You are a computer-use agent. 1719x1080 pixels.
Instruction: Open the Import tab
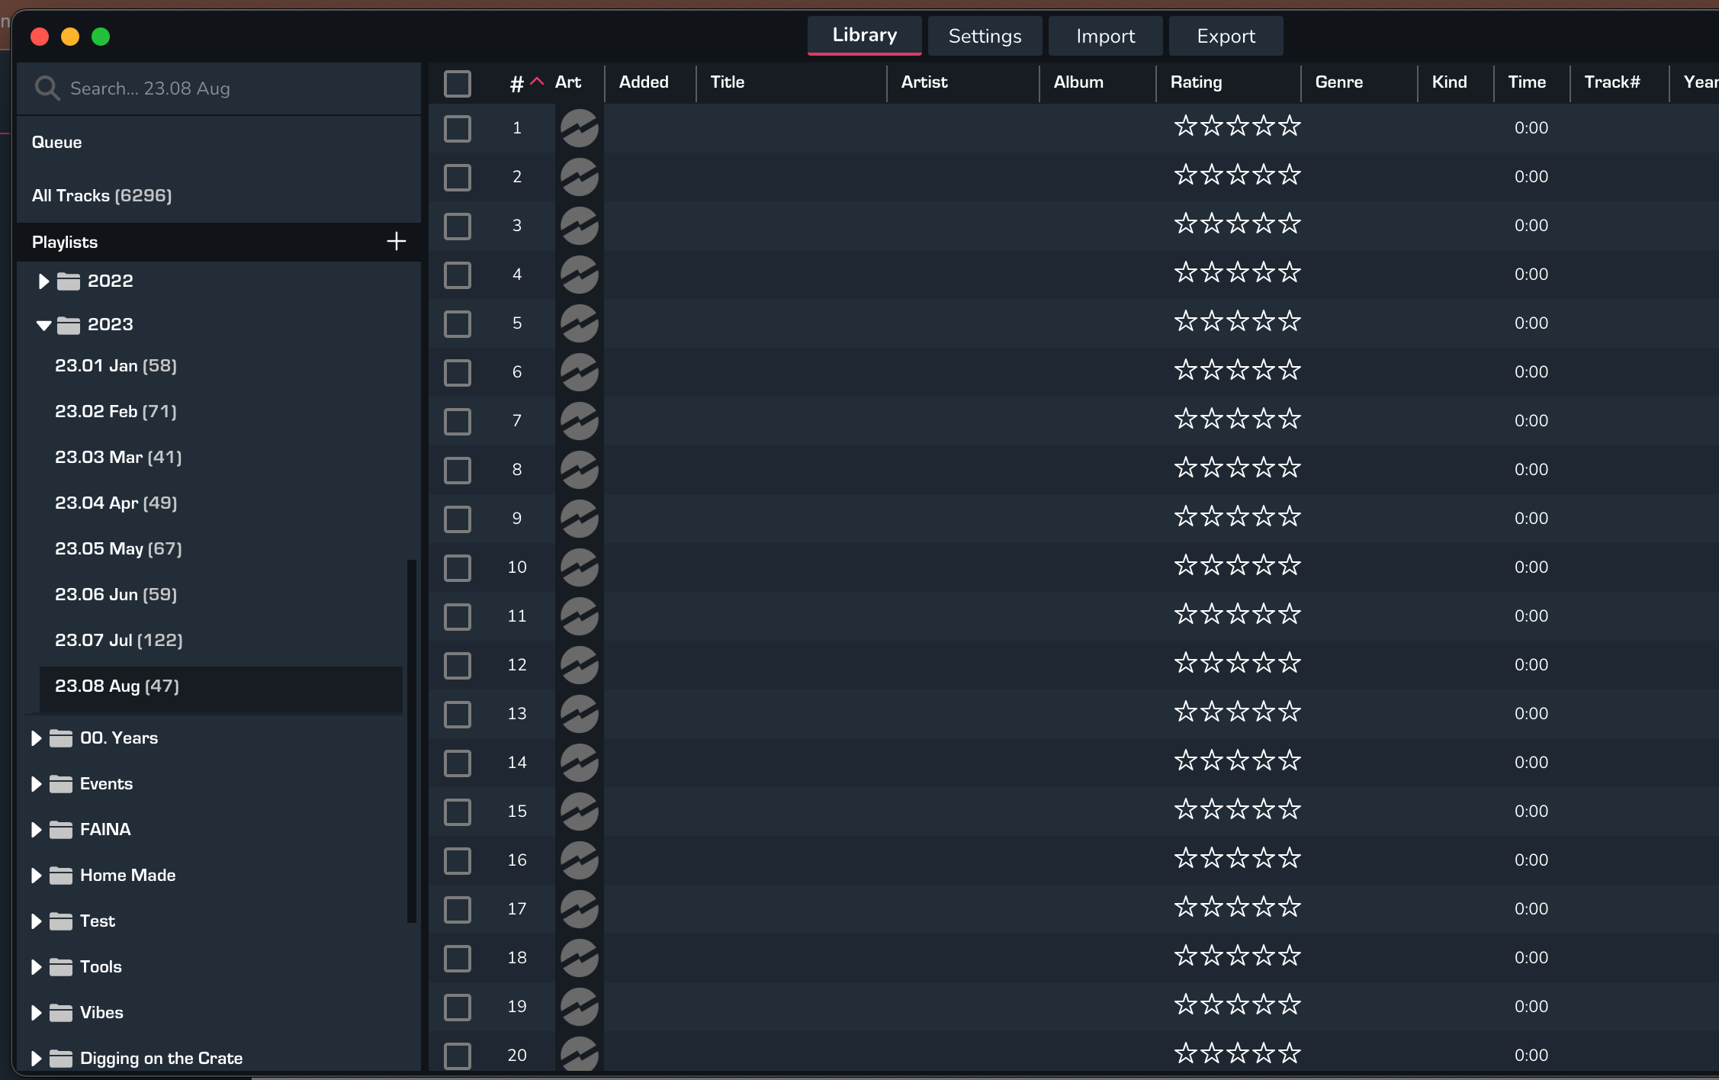[1105, 36]
